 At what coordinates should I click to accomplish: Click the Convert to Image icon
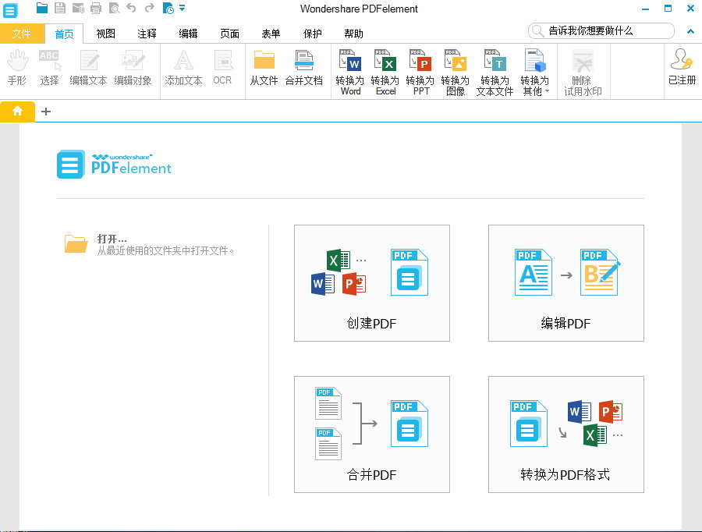pos(456,62)
